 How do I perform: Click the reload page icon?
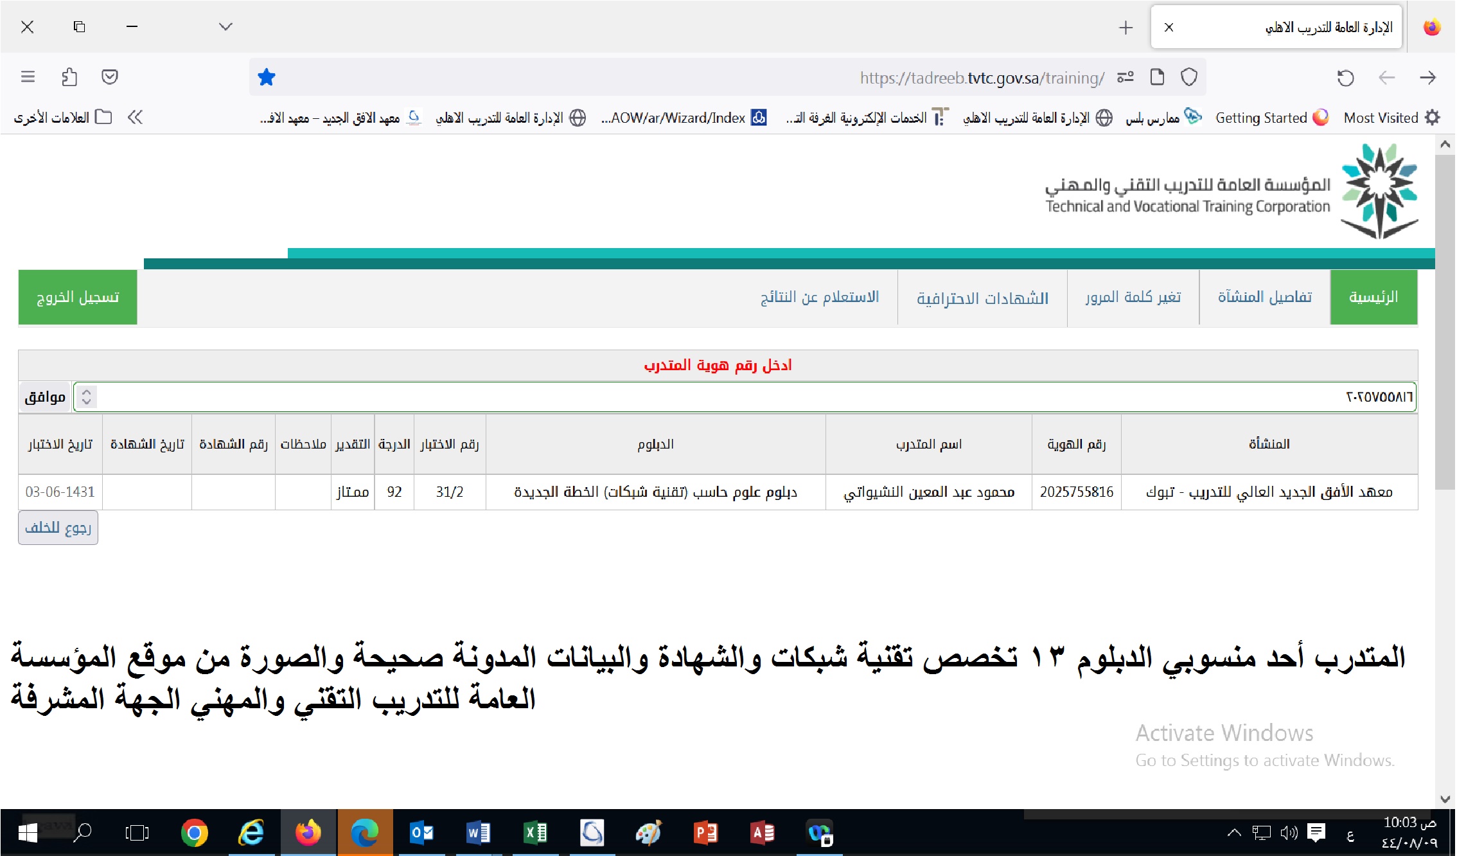tap(1345, 78)
